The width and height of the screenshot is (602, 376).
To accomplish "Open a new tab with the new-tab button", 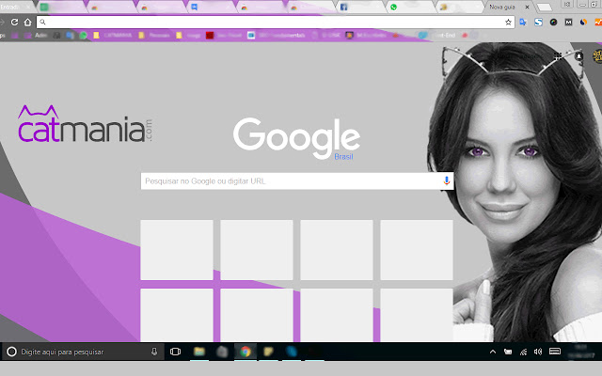I will pyautogui.click(x=544, y=7).
